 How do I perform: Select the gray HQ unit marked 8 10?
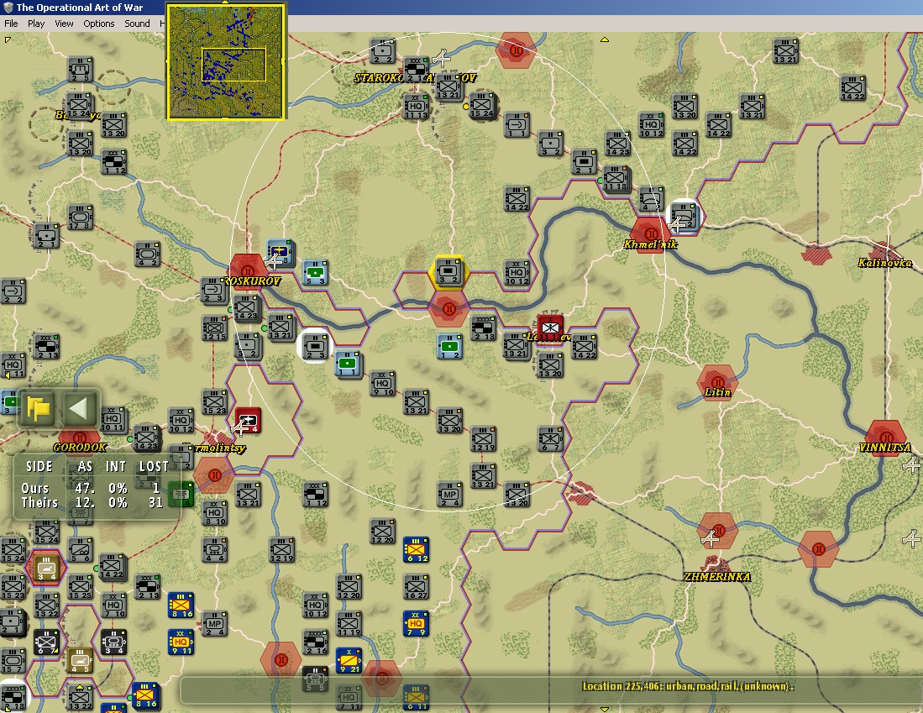tap(214, 512)
